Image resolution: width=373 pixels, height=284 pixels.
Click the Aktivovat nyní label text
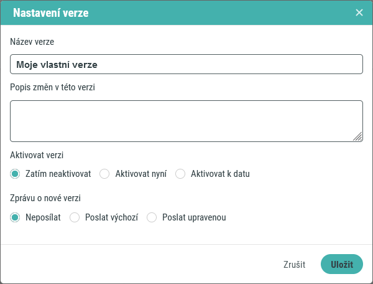[140, 174]
